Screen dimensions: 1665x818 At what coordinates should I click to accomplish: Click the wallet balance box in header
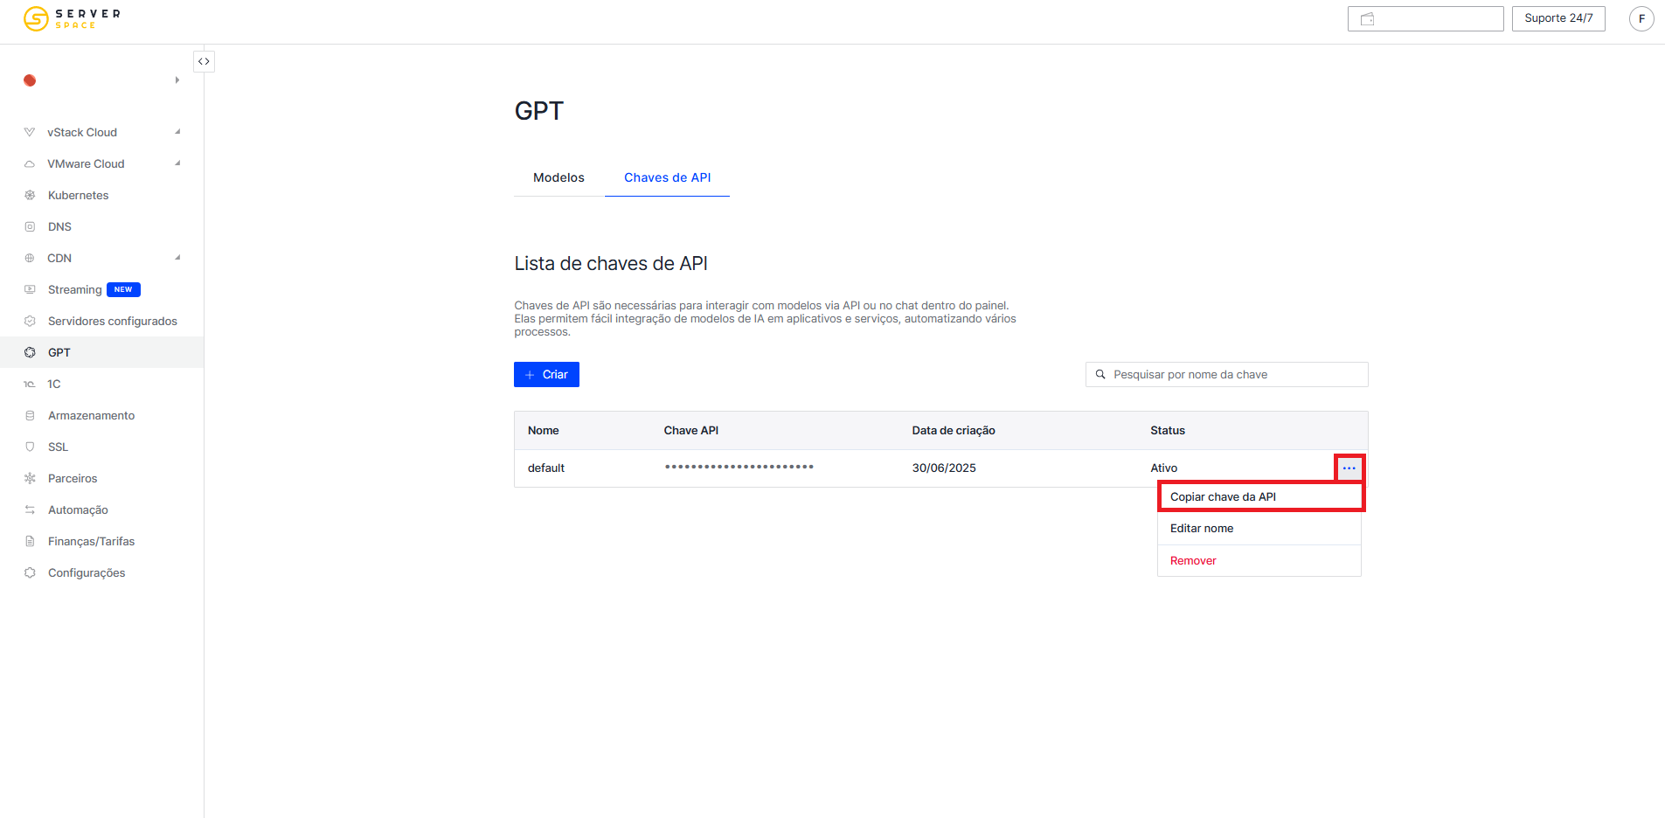click(x=1426, y=18)
